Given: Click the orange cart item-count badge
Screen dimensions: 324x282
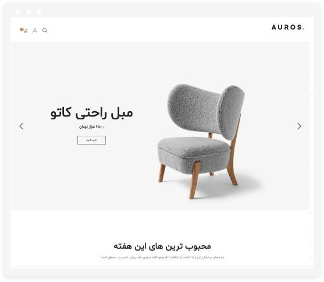Looking at the screenshot, I should pyautogui.click(x=21, y=29).
